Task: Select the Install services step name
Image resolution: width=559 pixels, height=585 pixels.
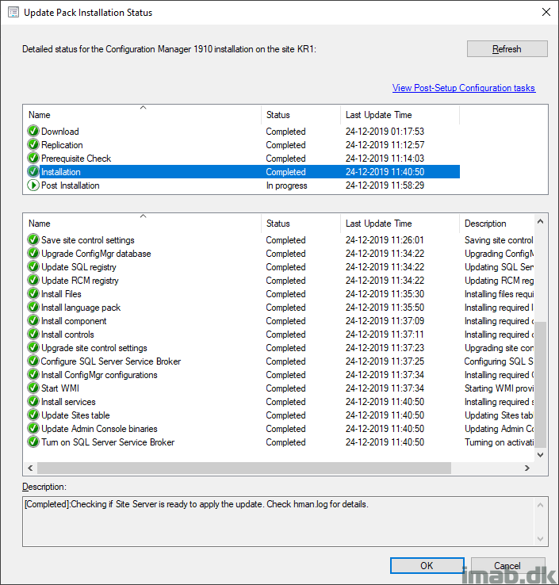Action: tap(68, 402)
